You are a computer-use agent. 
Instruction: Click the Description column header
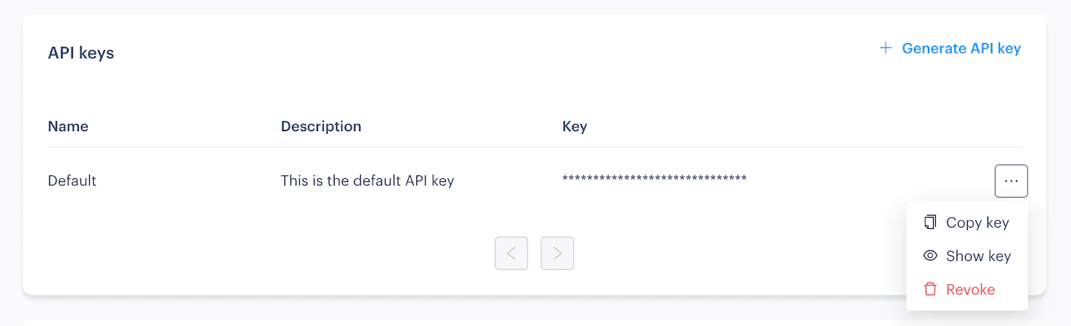coord(321,127)
